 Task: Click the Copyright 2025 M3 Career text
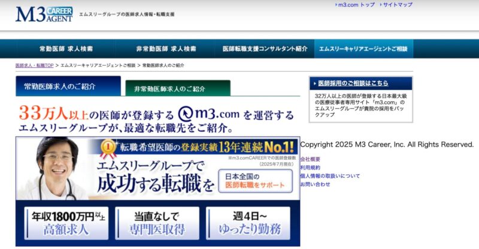[x=387, y=144]
